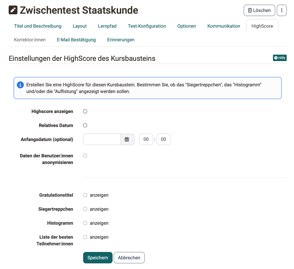Select the HighScore tab
The image size is (294, 269).
coord(262,26)
